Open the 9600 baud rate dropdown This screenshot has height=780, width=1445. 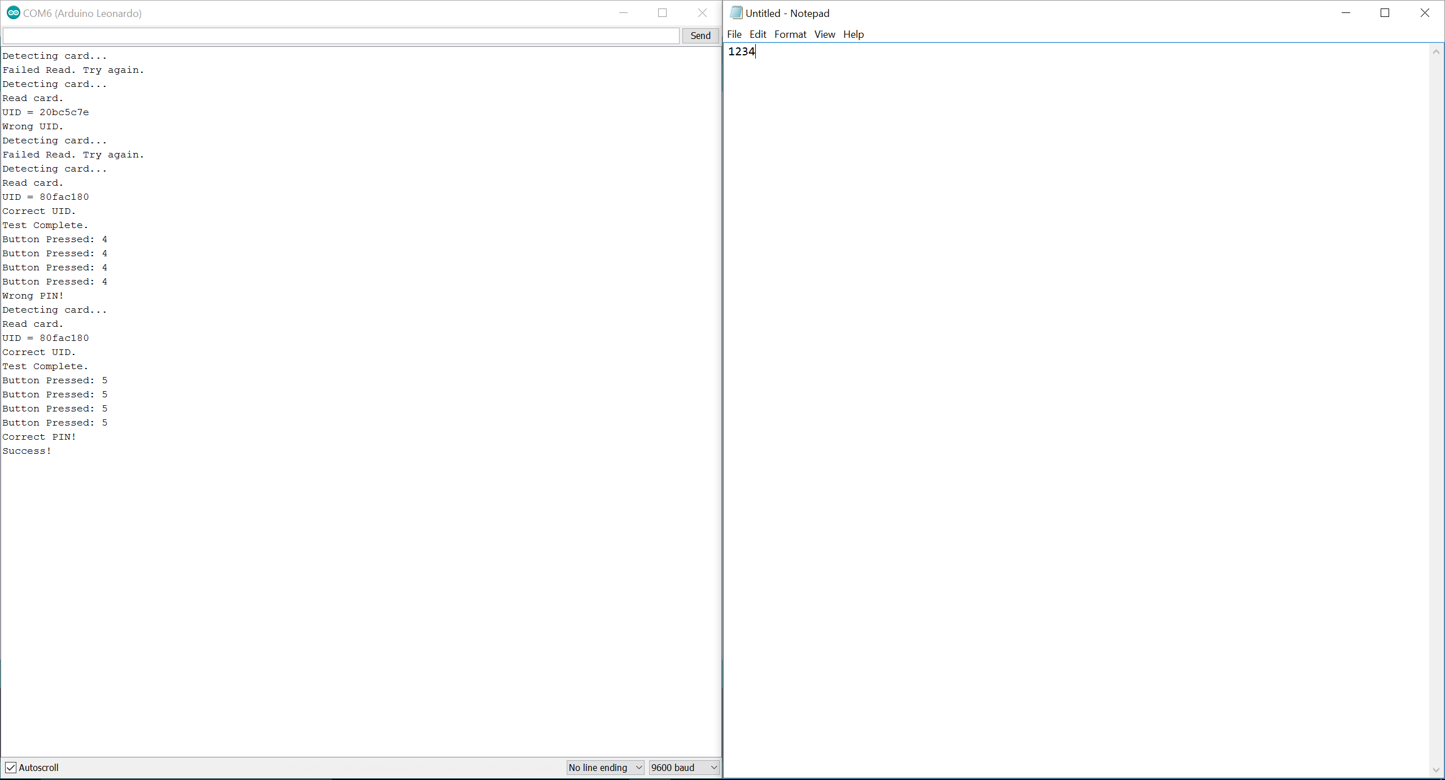tap(684, 768)
